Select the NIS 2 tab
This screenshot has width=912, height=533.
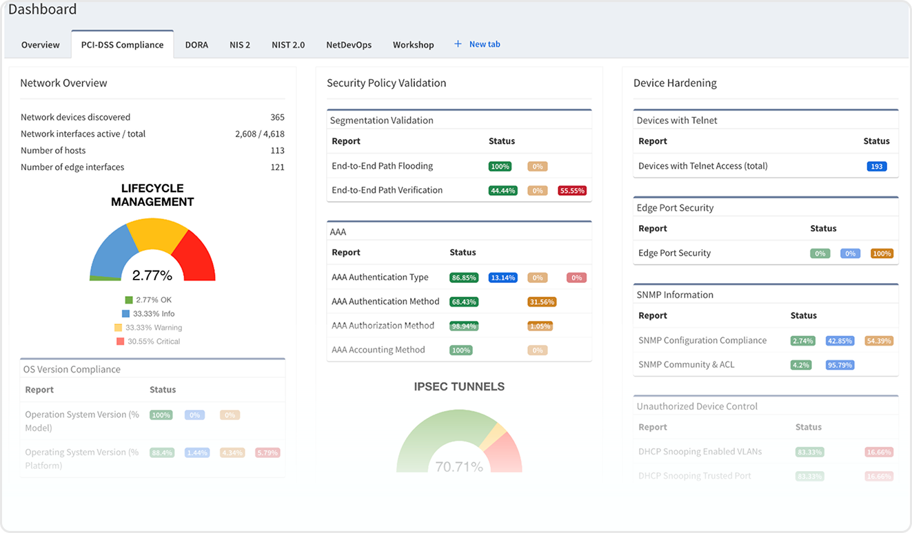pos(240,45)
